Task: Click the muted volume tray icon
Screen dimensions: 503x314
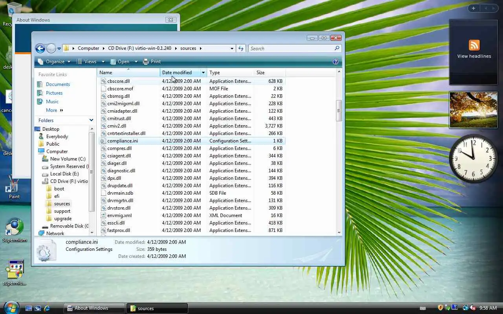Action: (x=473, y=308)
